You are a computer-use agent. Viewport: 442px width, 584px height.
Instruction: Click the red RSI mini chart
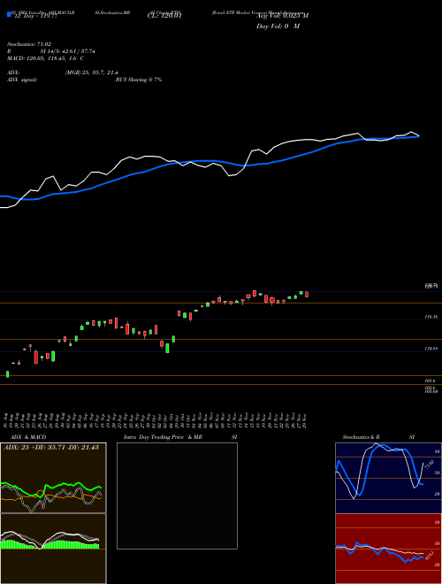point(388,549)
